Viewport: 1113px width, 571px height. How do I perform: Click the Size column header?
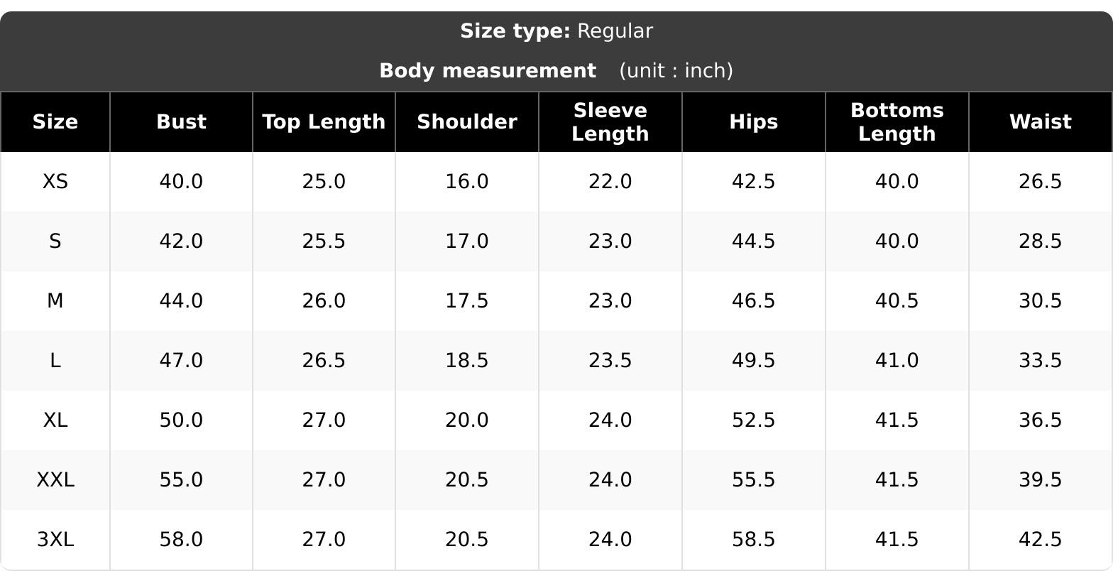click(x=55, y=122)
